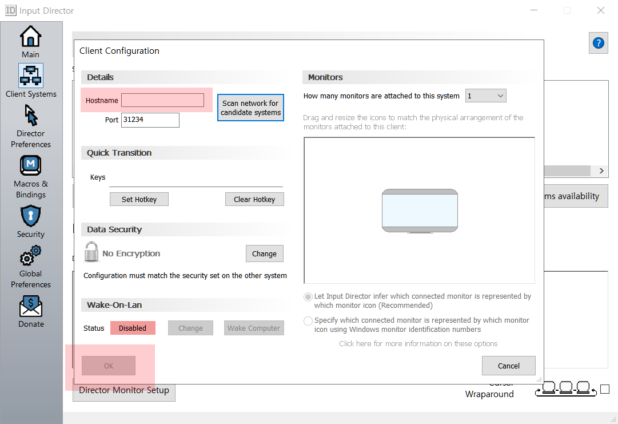Click Change next to No Encryption

pyautogui.click(x=265, y=253)
